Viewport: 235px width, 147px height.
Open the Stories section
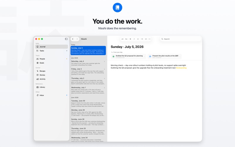pos(52,75)
